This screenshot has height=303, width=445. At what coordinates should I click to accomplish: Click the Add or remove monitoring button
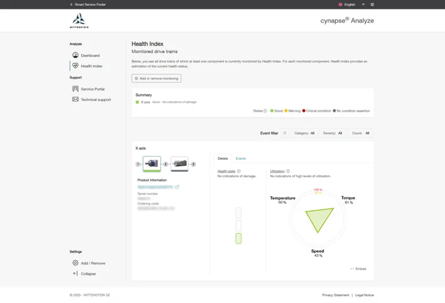(157, 78)
